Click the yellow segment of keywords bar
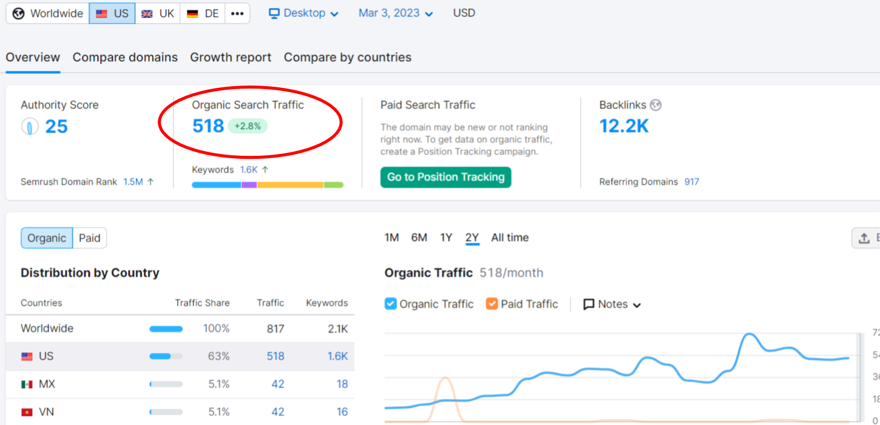880x425 pixels. tap(291, 184)
